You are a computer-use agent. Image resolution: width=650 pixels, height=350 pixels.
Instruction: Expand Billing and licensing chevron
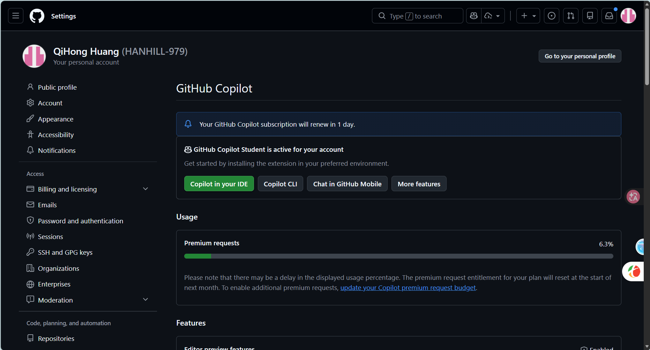146,189
